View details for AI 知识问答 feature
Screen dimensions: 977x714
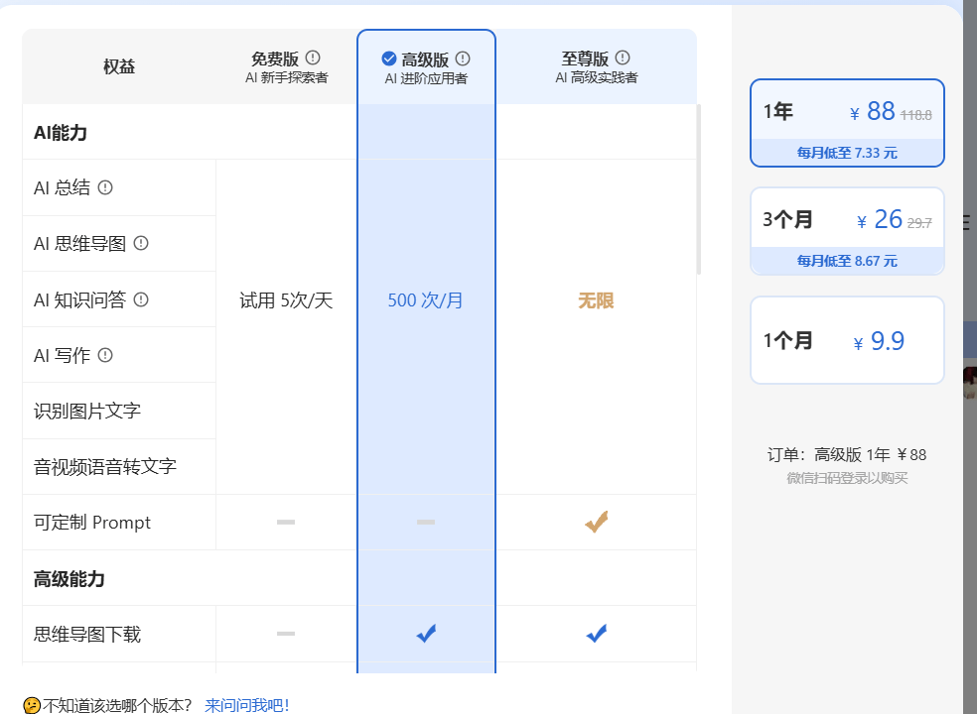tap(141, 299)
